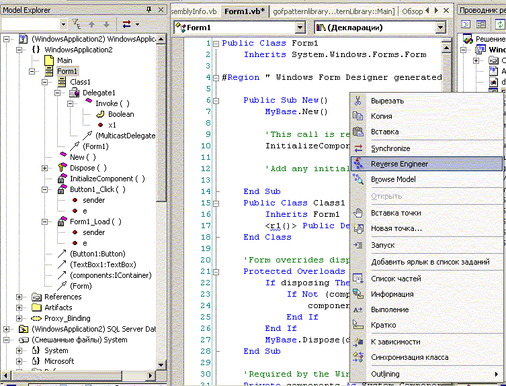The image size is (506, 386).
Task: Click the References folder icon
Action: pyautogui.click(x=36, y=297)
